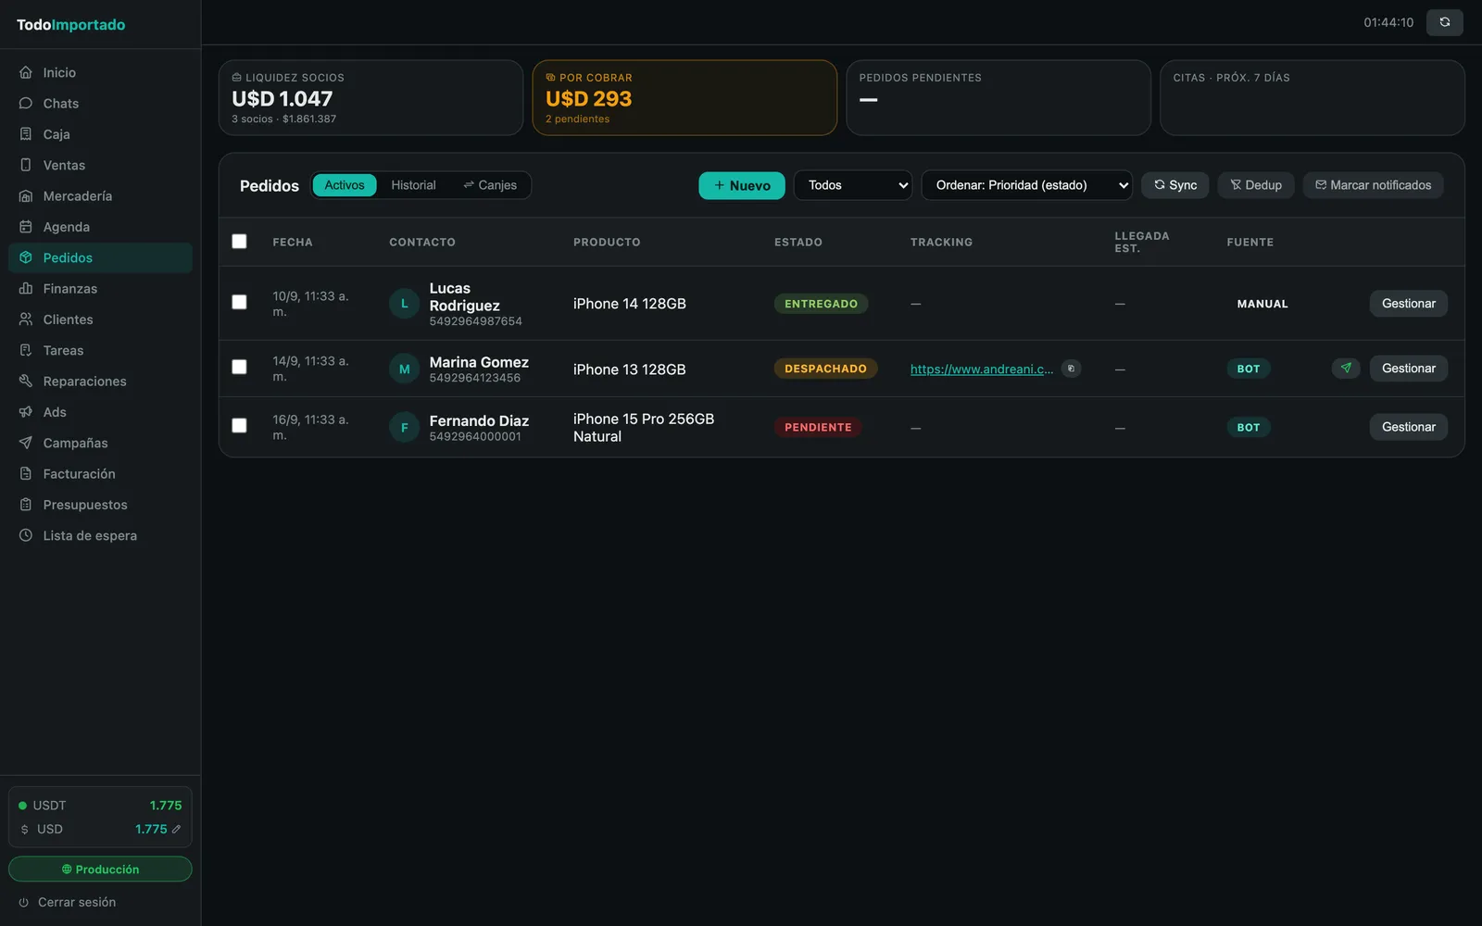
Task: Open Agenda in the sidebar
Action: [100, 227]
